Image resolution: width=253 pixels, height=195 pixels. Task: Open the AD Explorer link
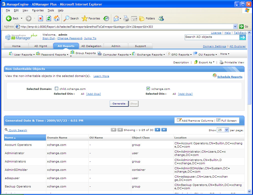[238, 46]
